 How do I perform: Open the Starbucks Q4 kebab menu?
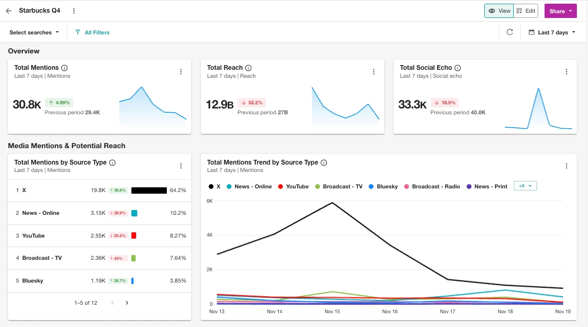point(74,11)
